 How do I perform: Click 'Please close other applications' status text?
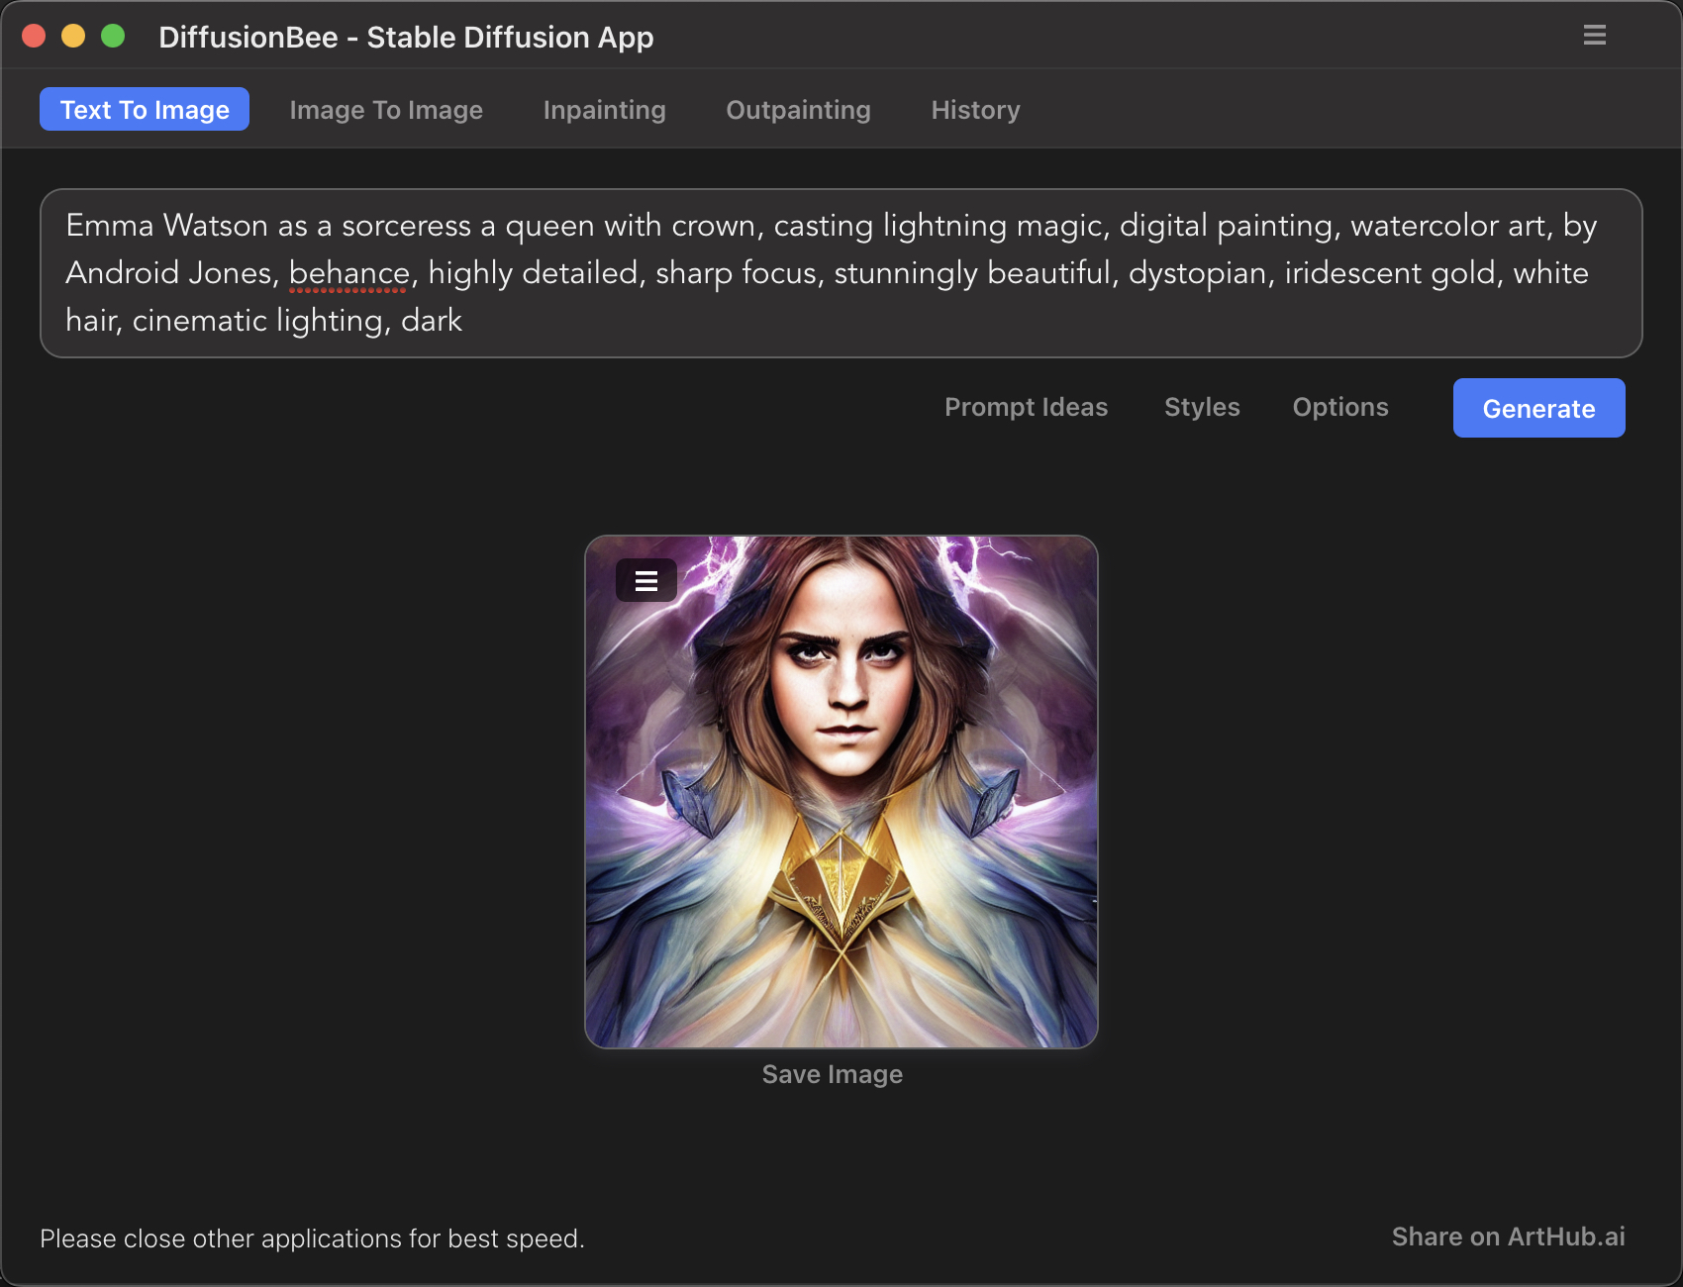coord(312,1238)
